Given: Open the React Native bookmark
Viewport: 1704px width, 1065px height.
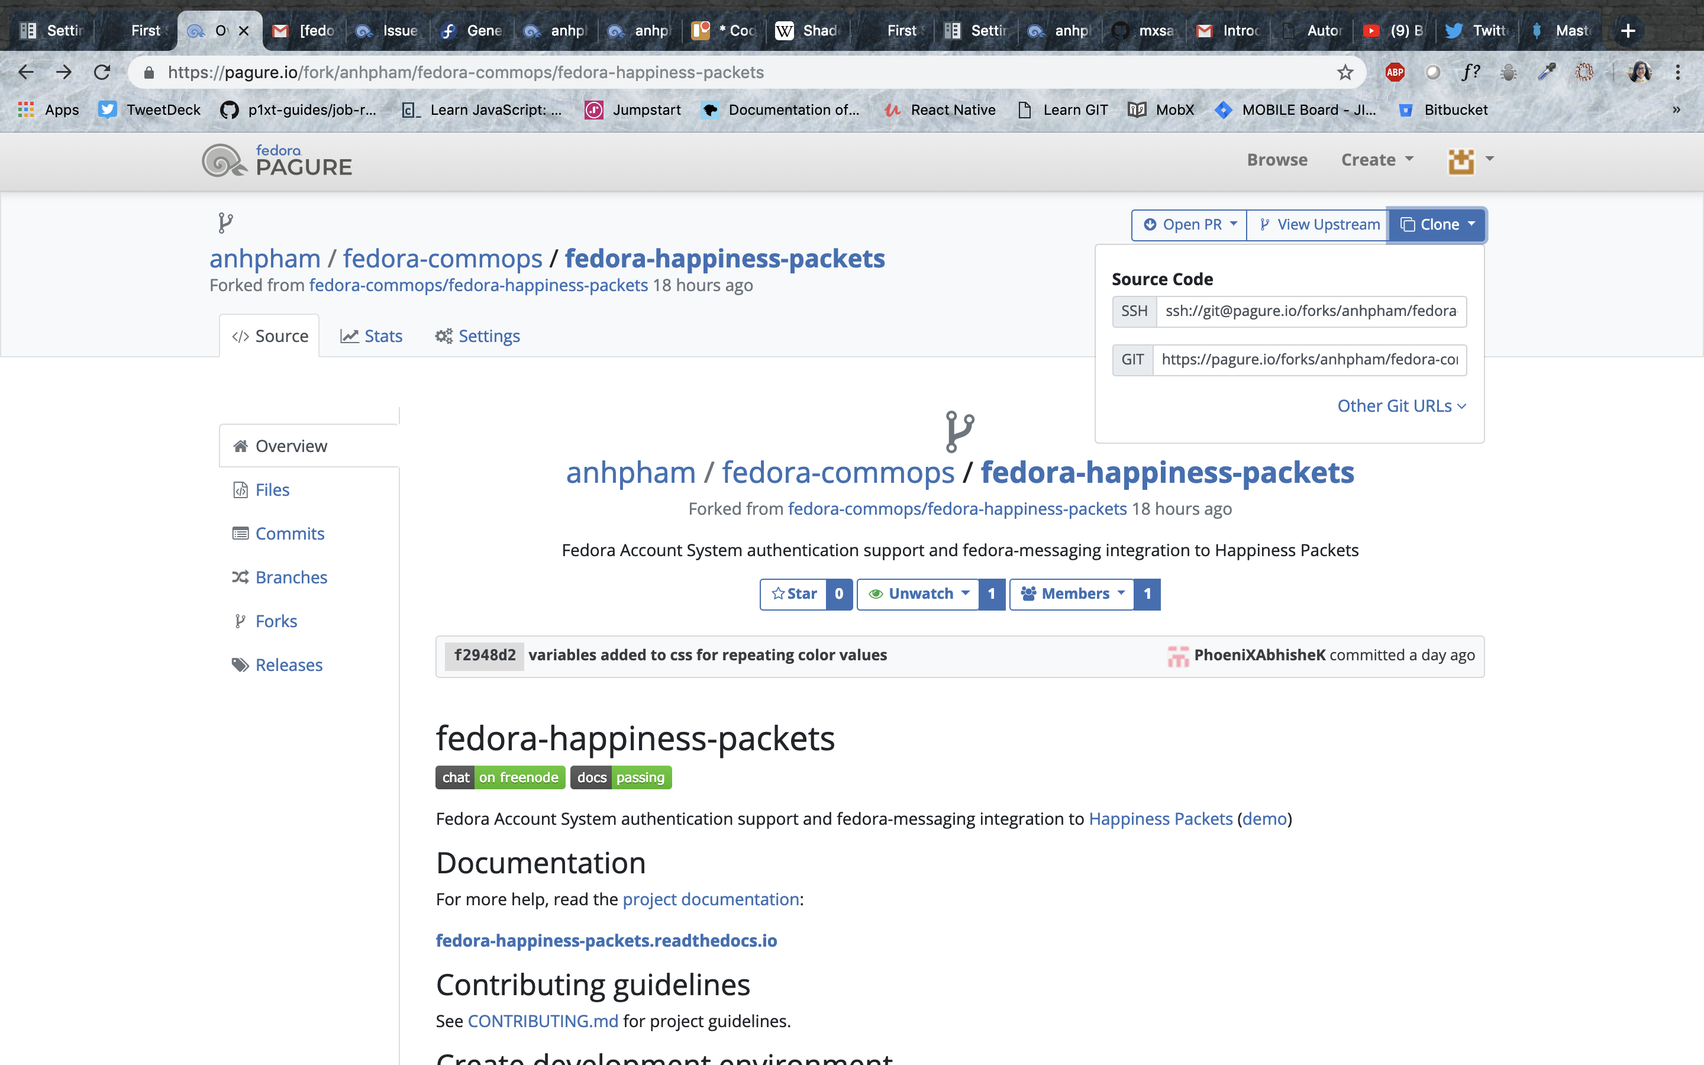Looking at the screenshot, I should click(x=940, y=109).
